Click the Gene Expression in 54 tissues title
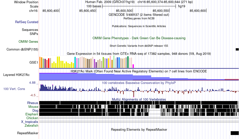239x139 pixels. click(139, 54)
